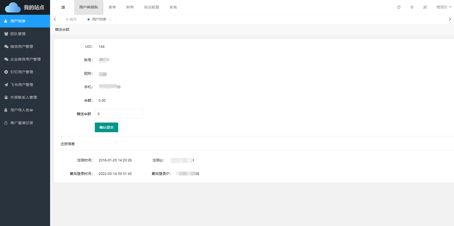Open 微信用户管理 in the sidebar
The image size is (454, 226).
[x=22, y=47]
